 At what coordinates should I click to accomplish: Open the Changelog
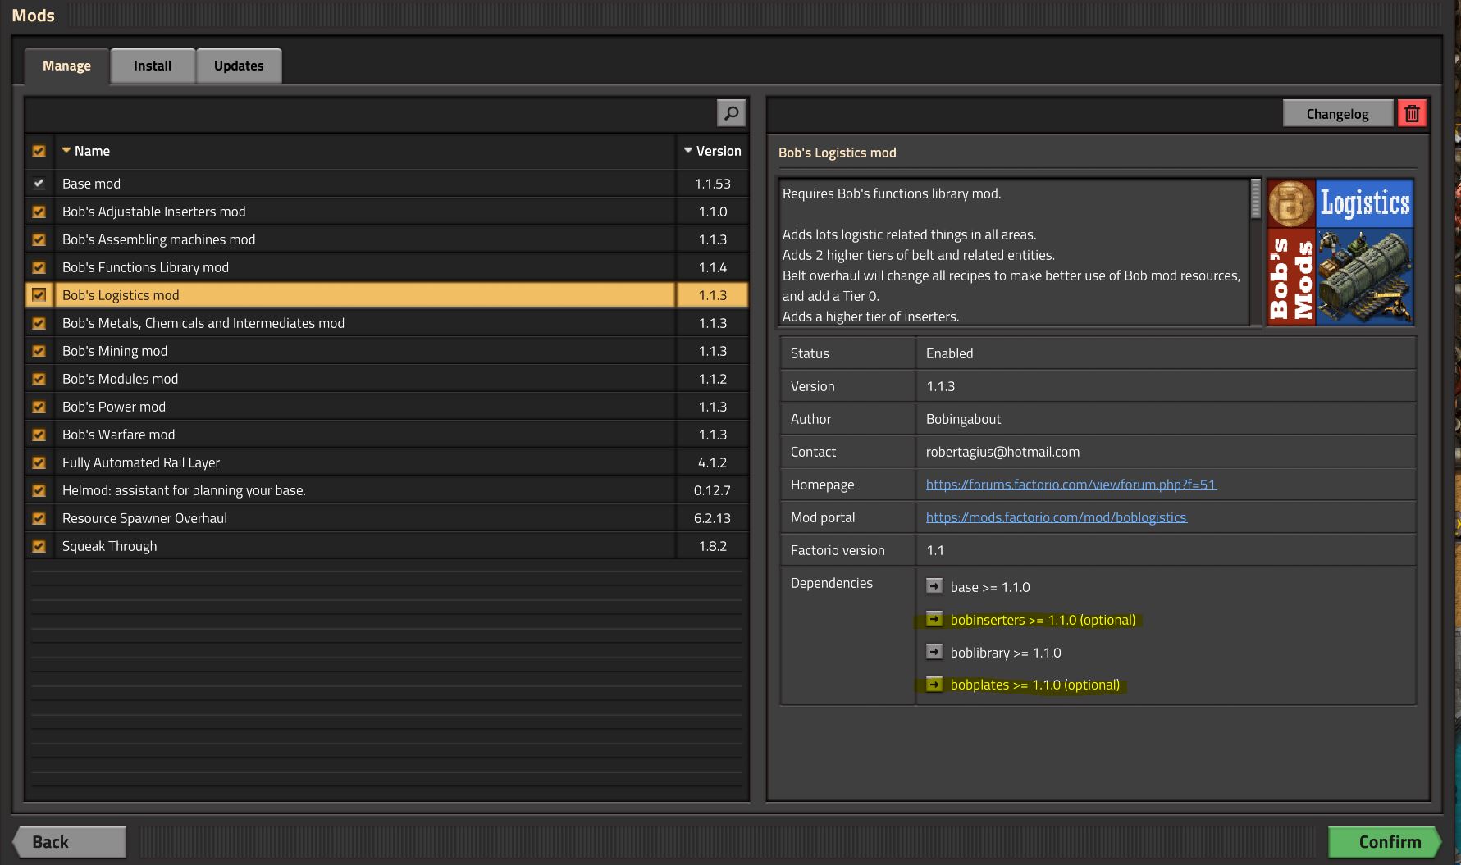pyautogui.click(x=1338, y=113)
